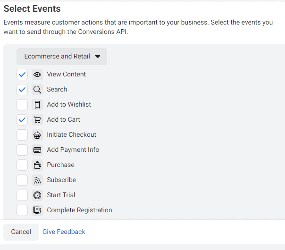Click the Add to Wishlist label

pos(69,104)
